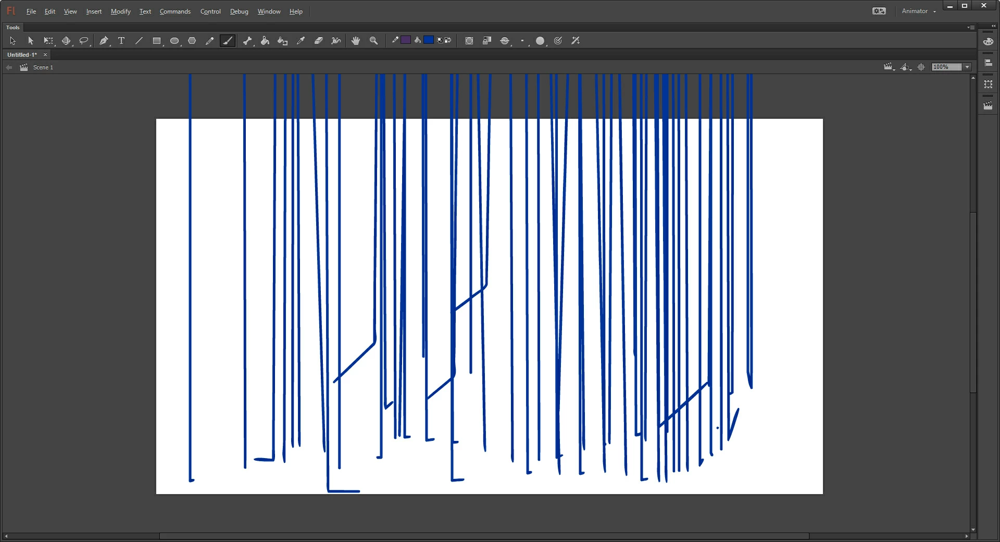Open the Edit menu

[50, 11]
